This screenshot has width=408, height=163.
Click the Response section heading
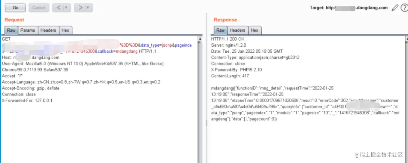pos(225,20)
